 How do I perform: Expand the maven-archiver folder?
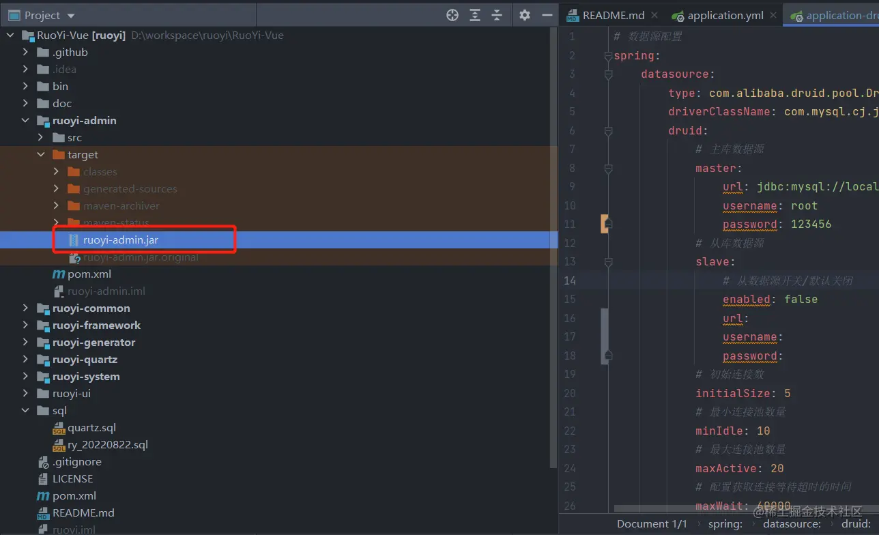(x=56, y=206)
